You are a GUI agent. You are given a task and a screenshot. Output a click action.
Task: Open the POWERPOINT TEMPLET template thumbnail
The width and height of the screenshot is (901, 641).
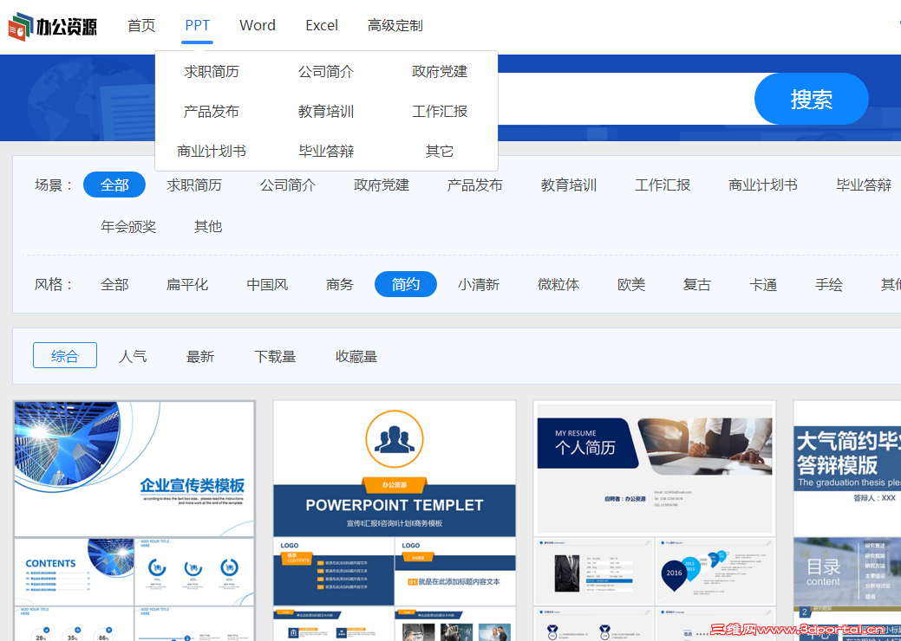[x=395, y=520]
